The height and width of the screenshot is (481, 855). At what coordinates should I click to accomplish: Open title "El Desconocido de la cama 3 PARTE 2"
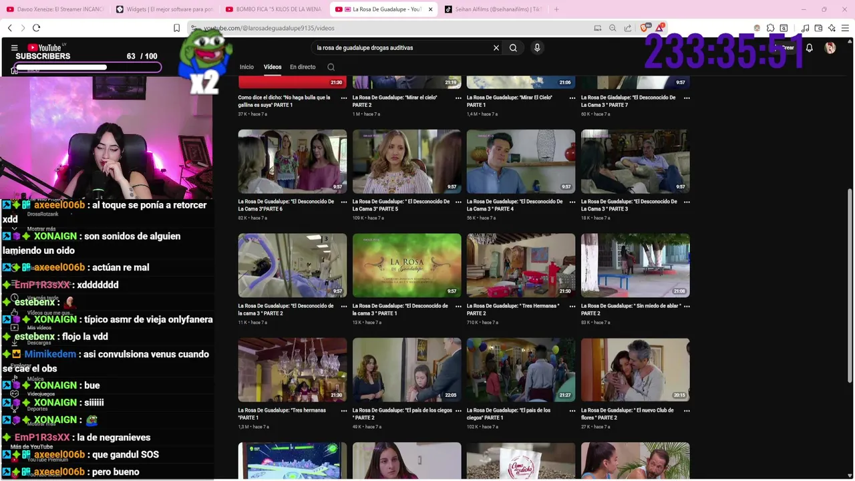[x=285, y=309]
